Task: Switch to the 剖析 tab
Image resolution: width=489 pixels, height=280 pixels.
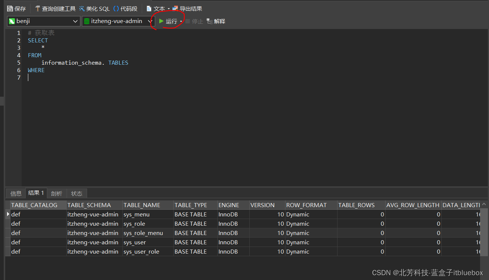Action: (x=57, y=193)
